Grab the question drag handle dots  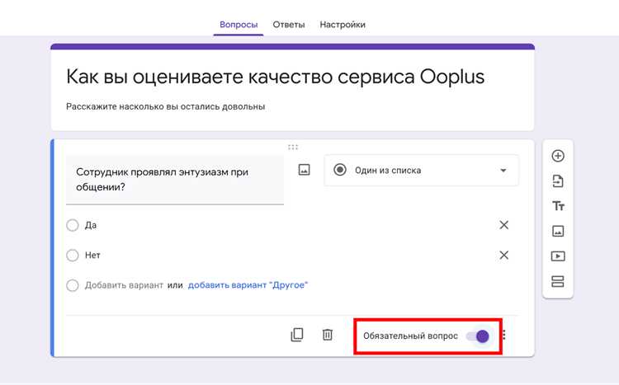point(293,147)
